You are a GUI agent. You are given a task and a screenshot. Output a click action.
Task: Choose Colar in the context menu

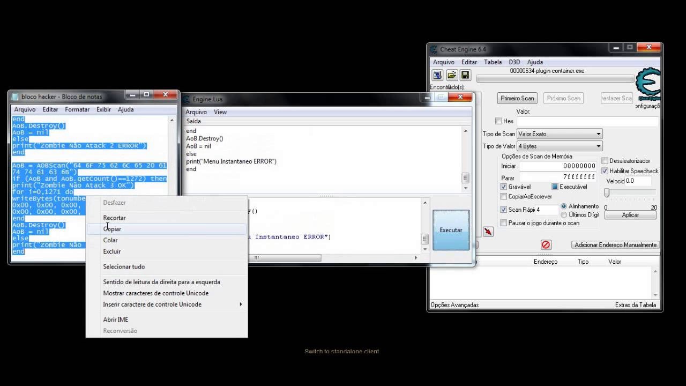pyautogui.click(x=167, y=240)
